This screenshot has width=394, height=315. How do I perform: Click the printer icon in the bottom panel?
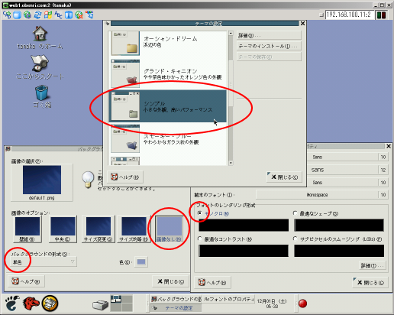coord(100,304)
